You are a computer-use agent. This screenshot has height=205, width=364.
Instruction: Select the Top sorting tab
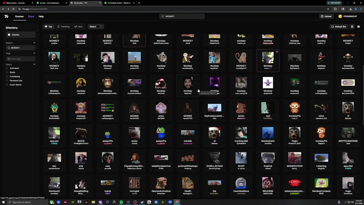coord(48,27)
